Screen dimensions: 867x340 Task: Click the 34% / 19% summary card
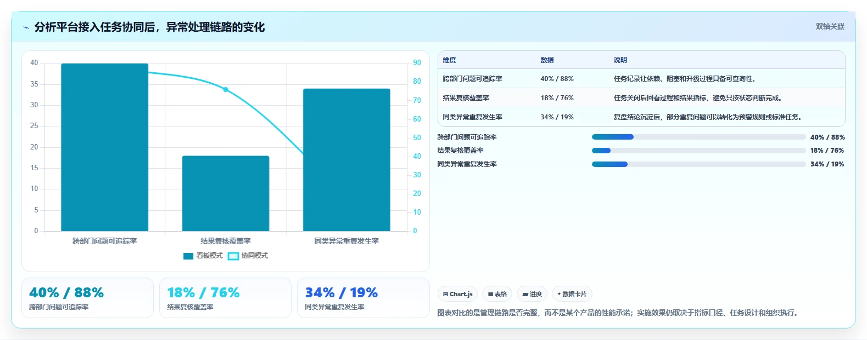point(363,298)
